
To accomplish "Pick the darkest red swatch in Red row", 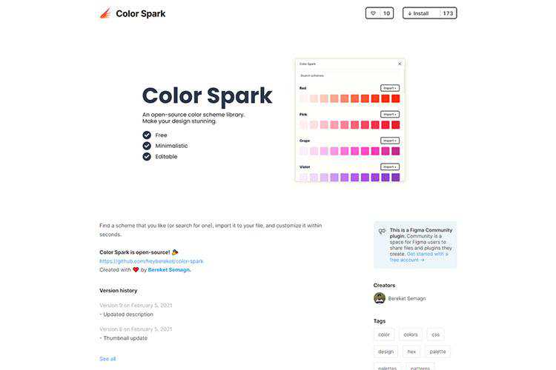I will (x=395, y=98).
